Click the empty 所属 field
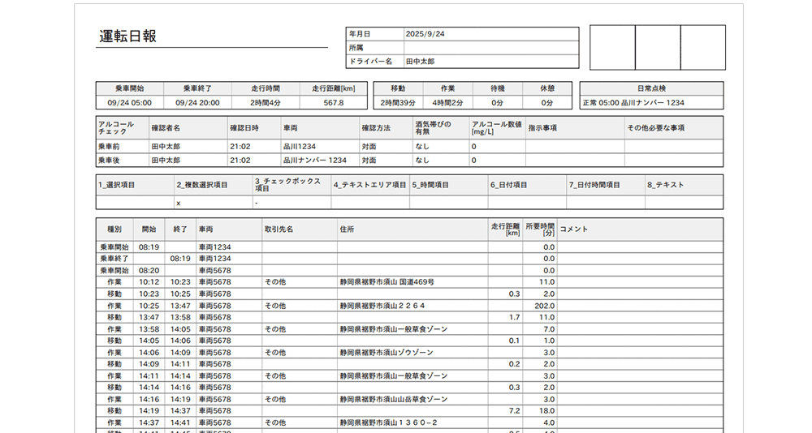The image size is (812, 433). (490, 48)
